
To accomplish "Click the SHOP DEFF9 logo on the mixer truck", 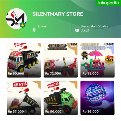I will point(73,45).
